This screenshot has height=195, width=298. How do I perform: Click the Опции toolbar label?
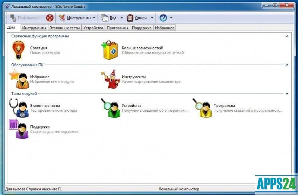141,18
